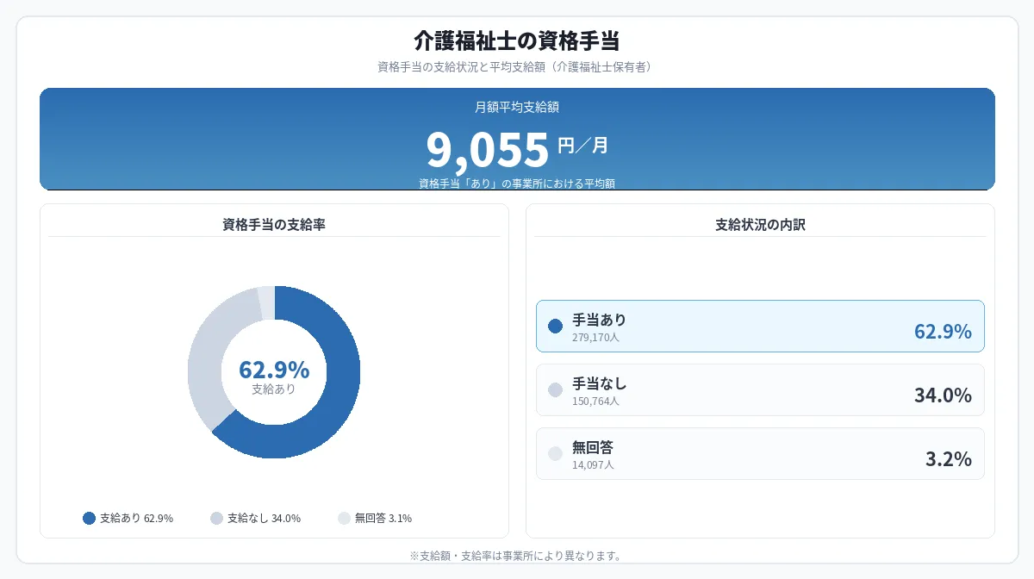1034x579 pixels.
Task: Click the 150,764人 count text
Action: coord(595,402)
